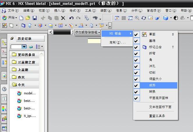Image resolution: width=193 pixels, height=132 pixels.
Task: Expand the 昨天 folder
Action: (24, 77)
